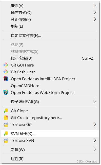The image size is (101, 165).
Task: Click the Git Create repository icon
Action: [x=6, y=118]
